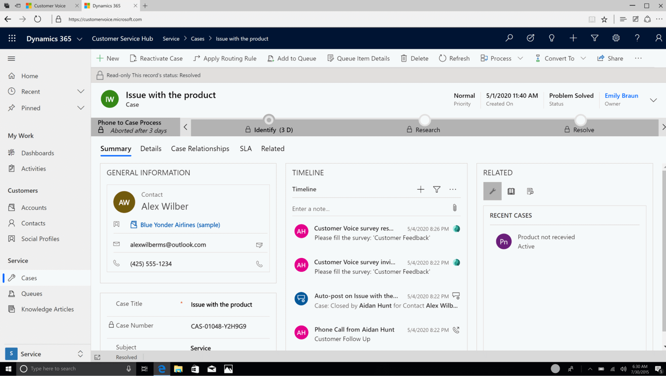The height and width of the screenshot is (376, 666).
Task: Open the Process dropdown arrow
Action: [520, 58]
